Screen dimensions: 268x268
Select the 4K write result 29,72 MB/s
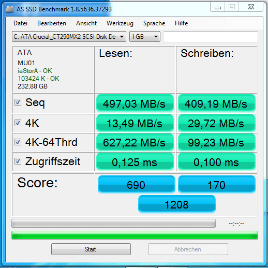click(x=217, y=123)
